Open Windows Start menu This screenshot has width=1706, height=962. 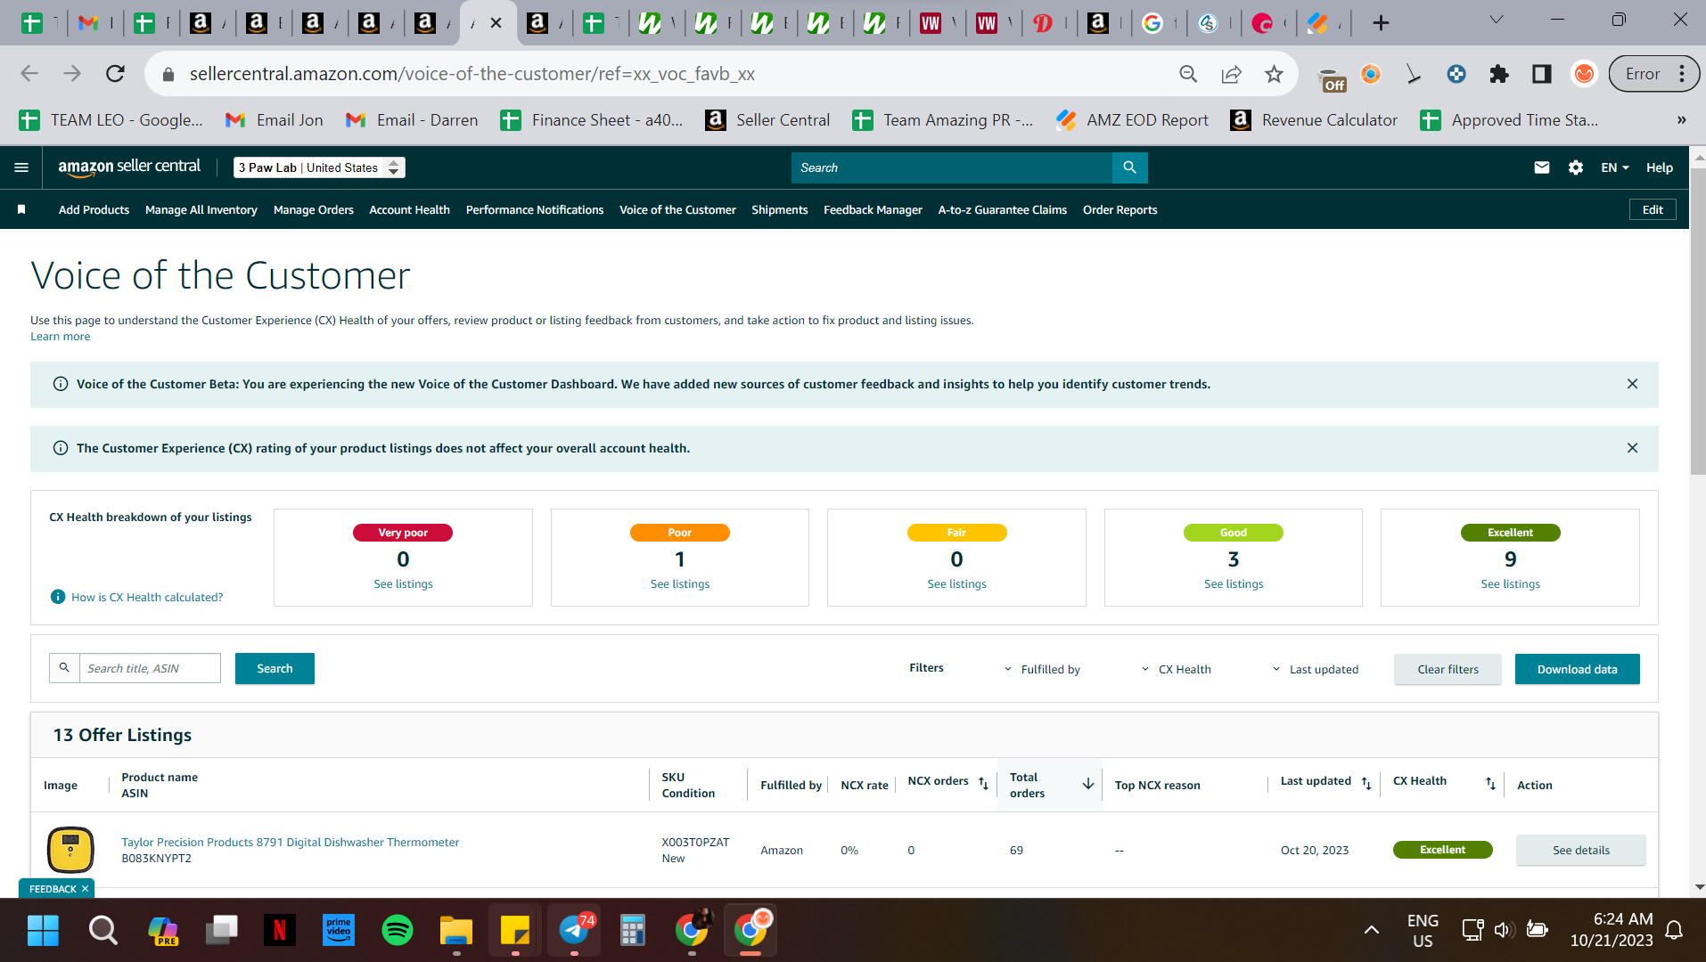point(43,930)
